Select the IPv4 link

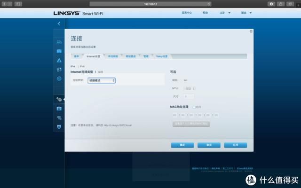coord(73,66)
